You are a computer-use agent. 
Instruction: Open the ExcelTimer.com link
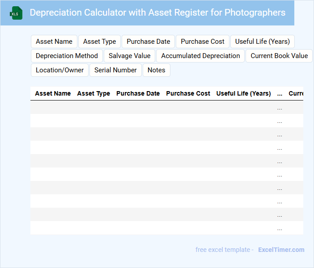281,250
